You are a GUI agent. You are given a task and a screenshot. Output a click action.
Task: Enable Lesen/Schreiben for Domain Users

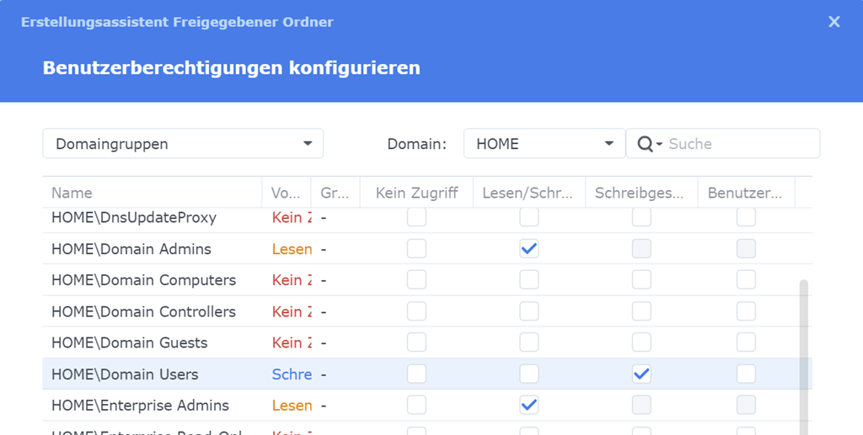(529, 374)
